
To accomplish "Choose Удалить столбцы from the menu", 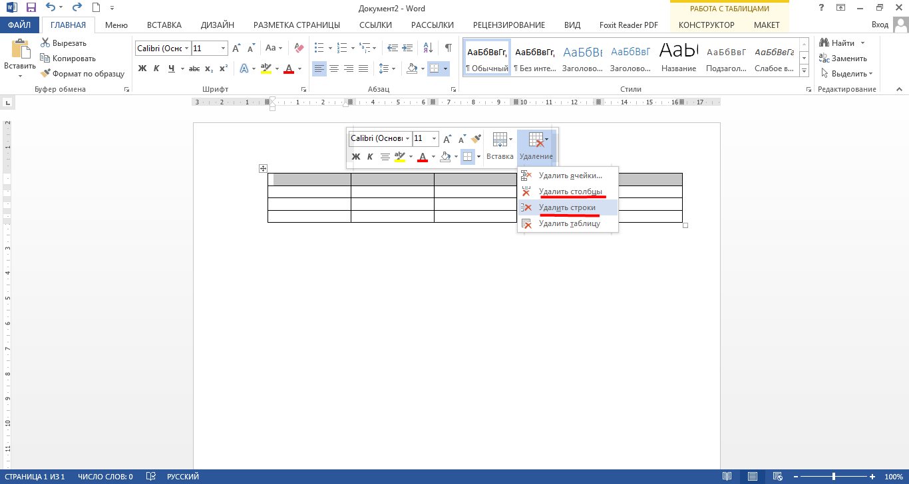I will 568,191.
